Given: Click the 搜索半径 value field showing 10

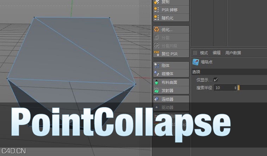Looking at the screenshot, I should click(224, 88).
